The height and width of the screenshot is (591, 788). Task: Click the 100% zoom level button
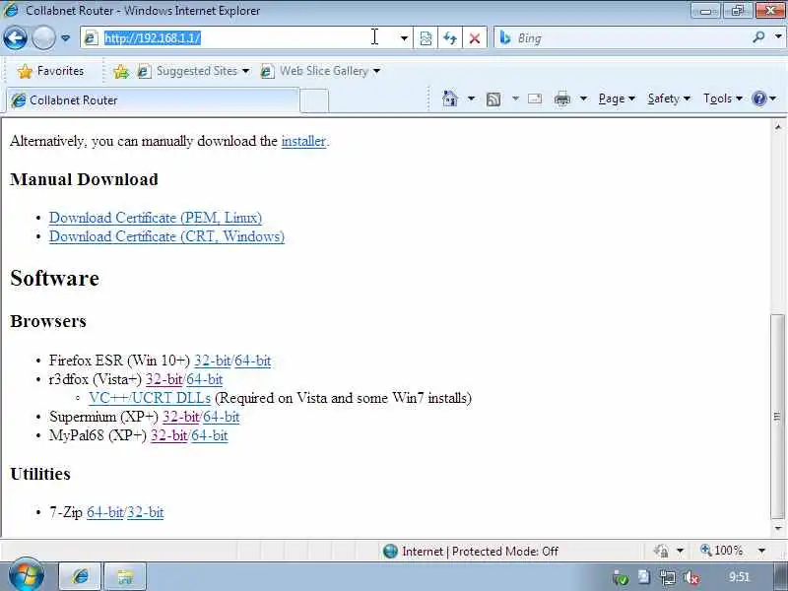pos(722,551)
